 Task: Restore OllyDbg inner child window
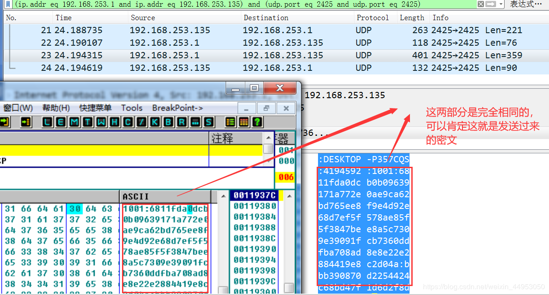tap(266, 108)
